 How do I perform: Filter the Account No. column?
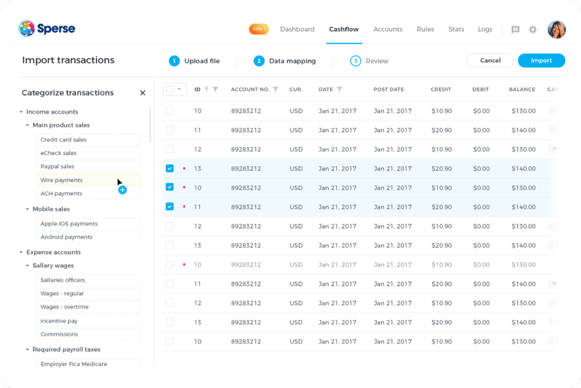click(275, 89)
